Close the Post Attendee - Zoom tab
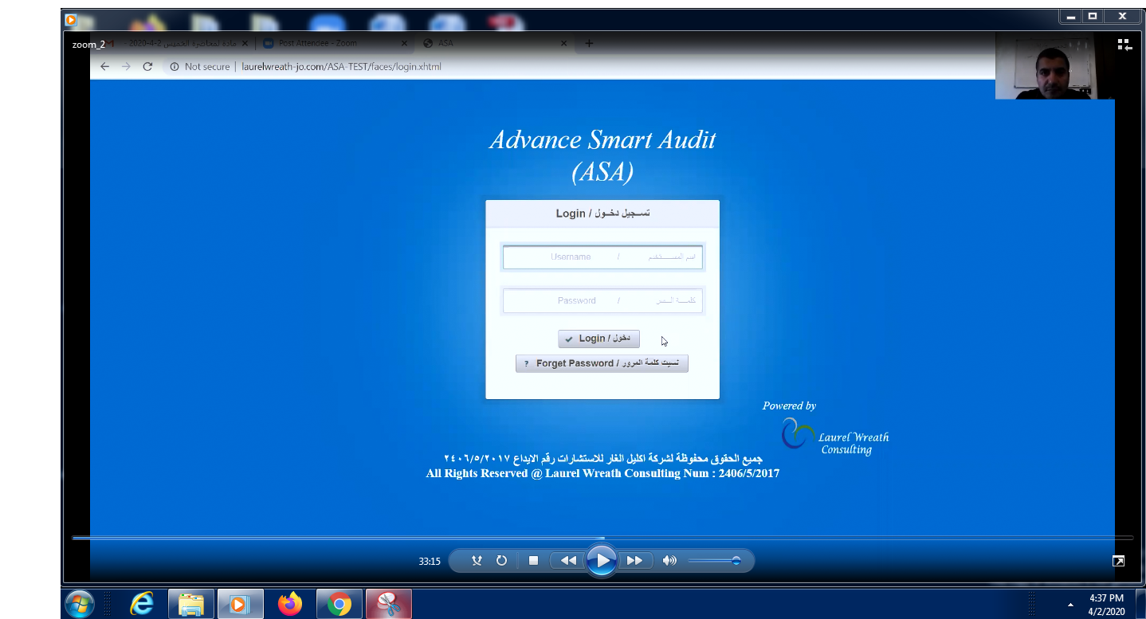The image size is (1146, 619). coord(405,43)
